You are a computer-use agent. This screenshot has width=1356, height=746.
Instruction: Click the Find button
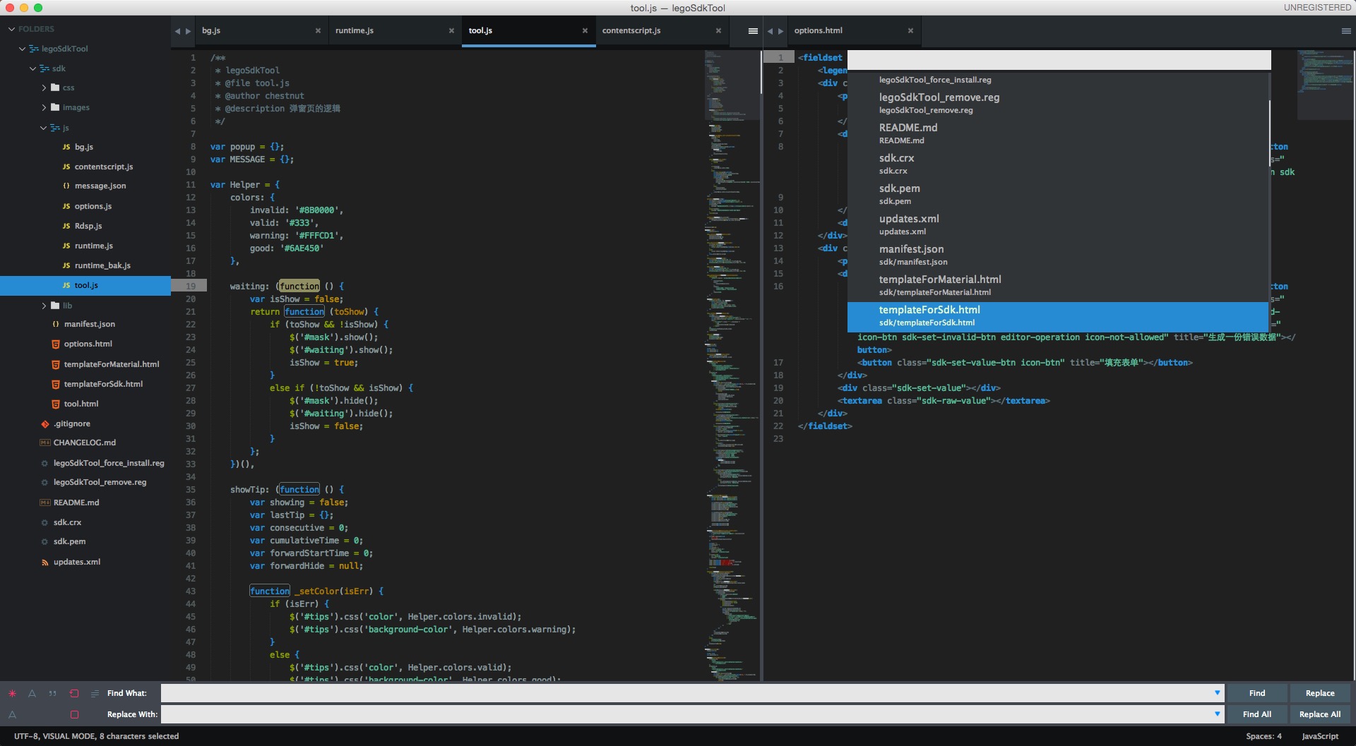coord(1257,693)
